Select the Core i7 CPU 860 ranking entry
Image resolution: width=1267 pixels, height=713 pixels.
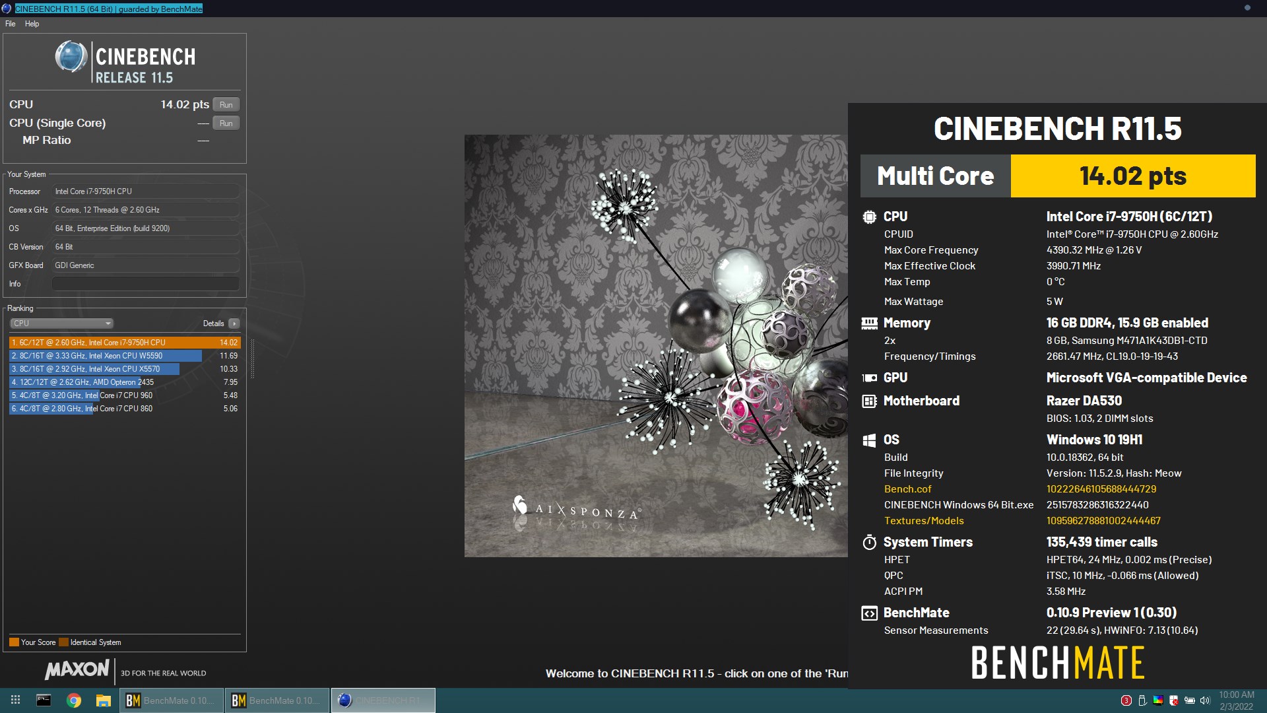point(125,409)
